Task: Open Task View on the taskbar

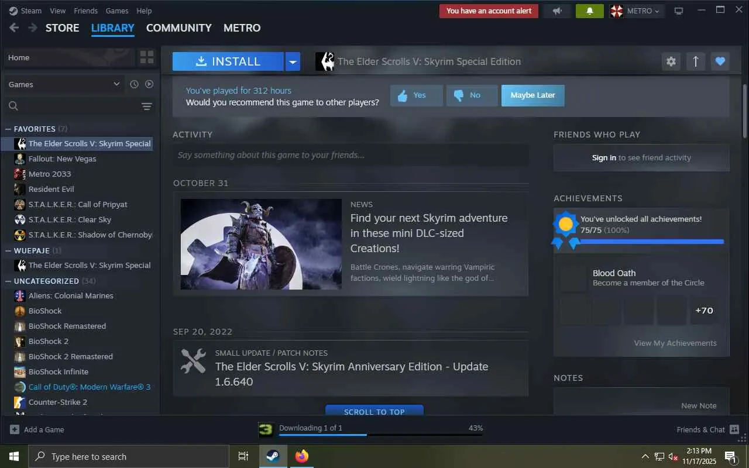Action: 243,456
